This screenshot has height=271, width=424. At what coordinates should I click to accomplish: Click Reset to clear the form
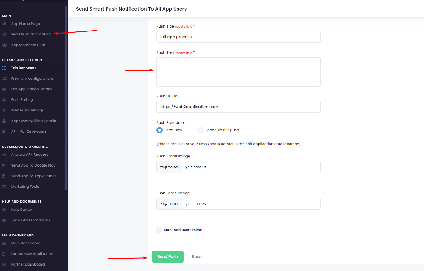coord(197,256)
